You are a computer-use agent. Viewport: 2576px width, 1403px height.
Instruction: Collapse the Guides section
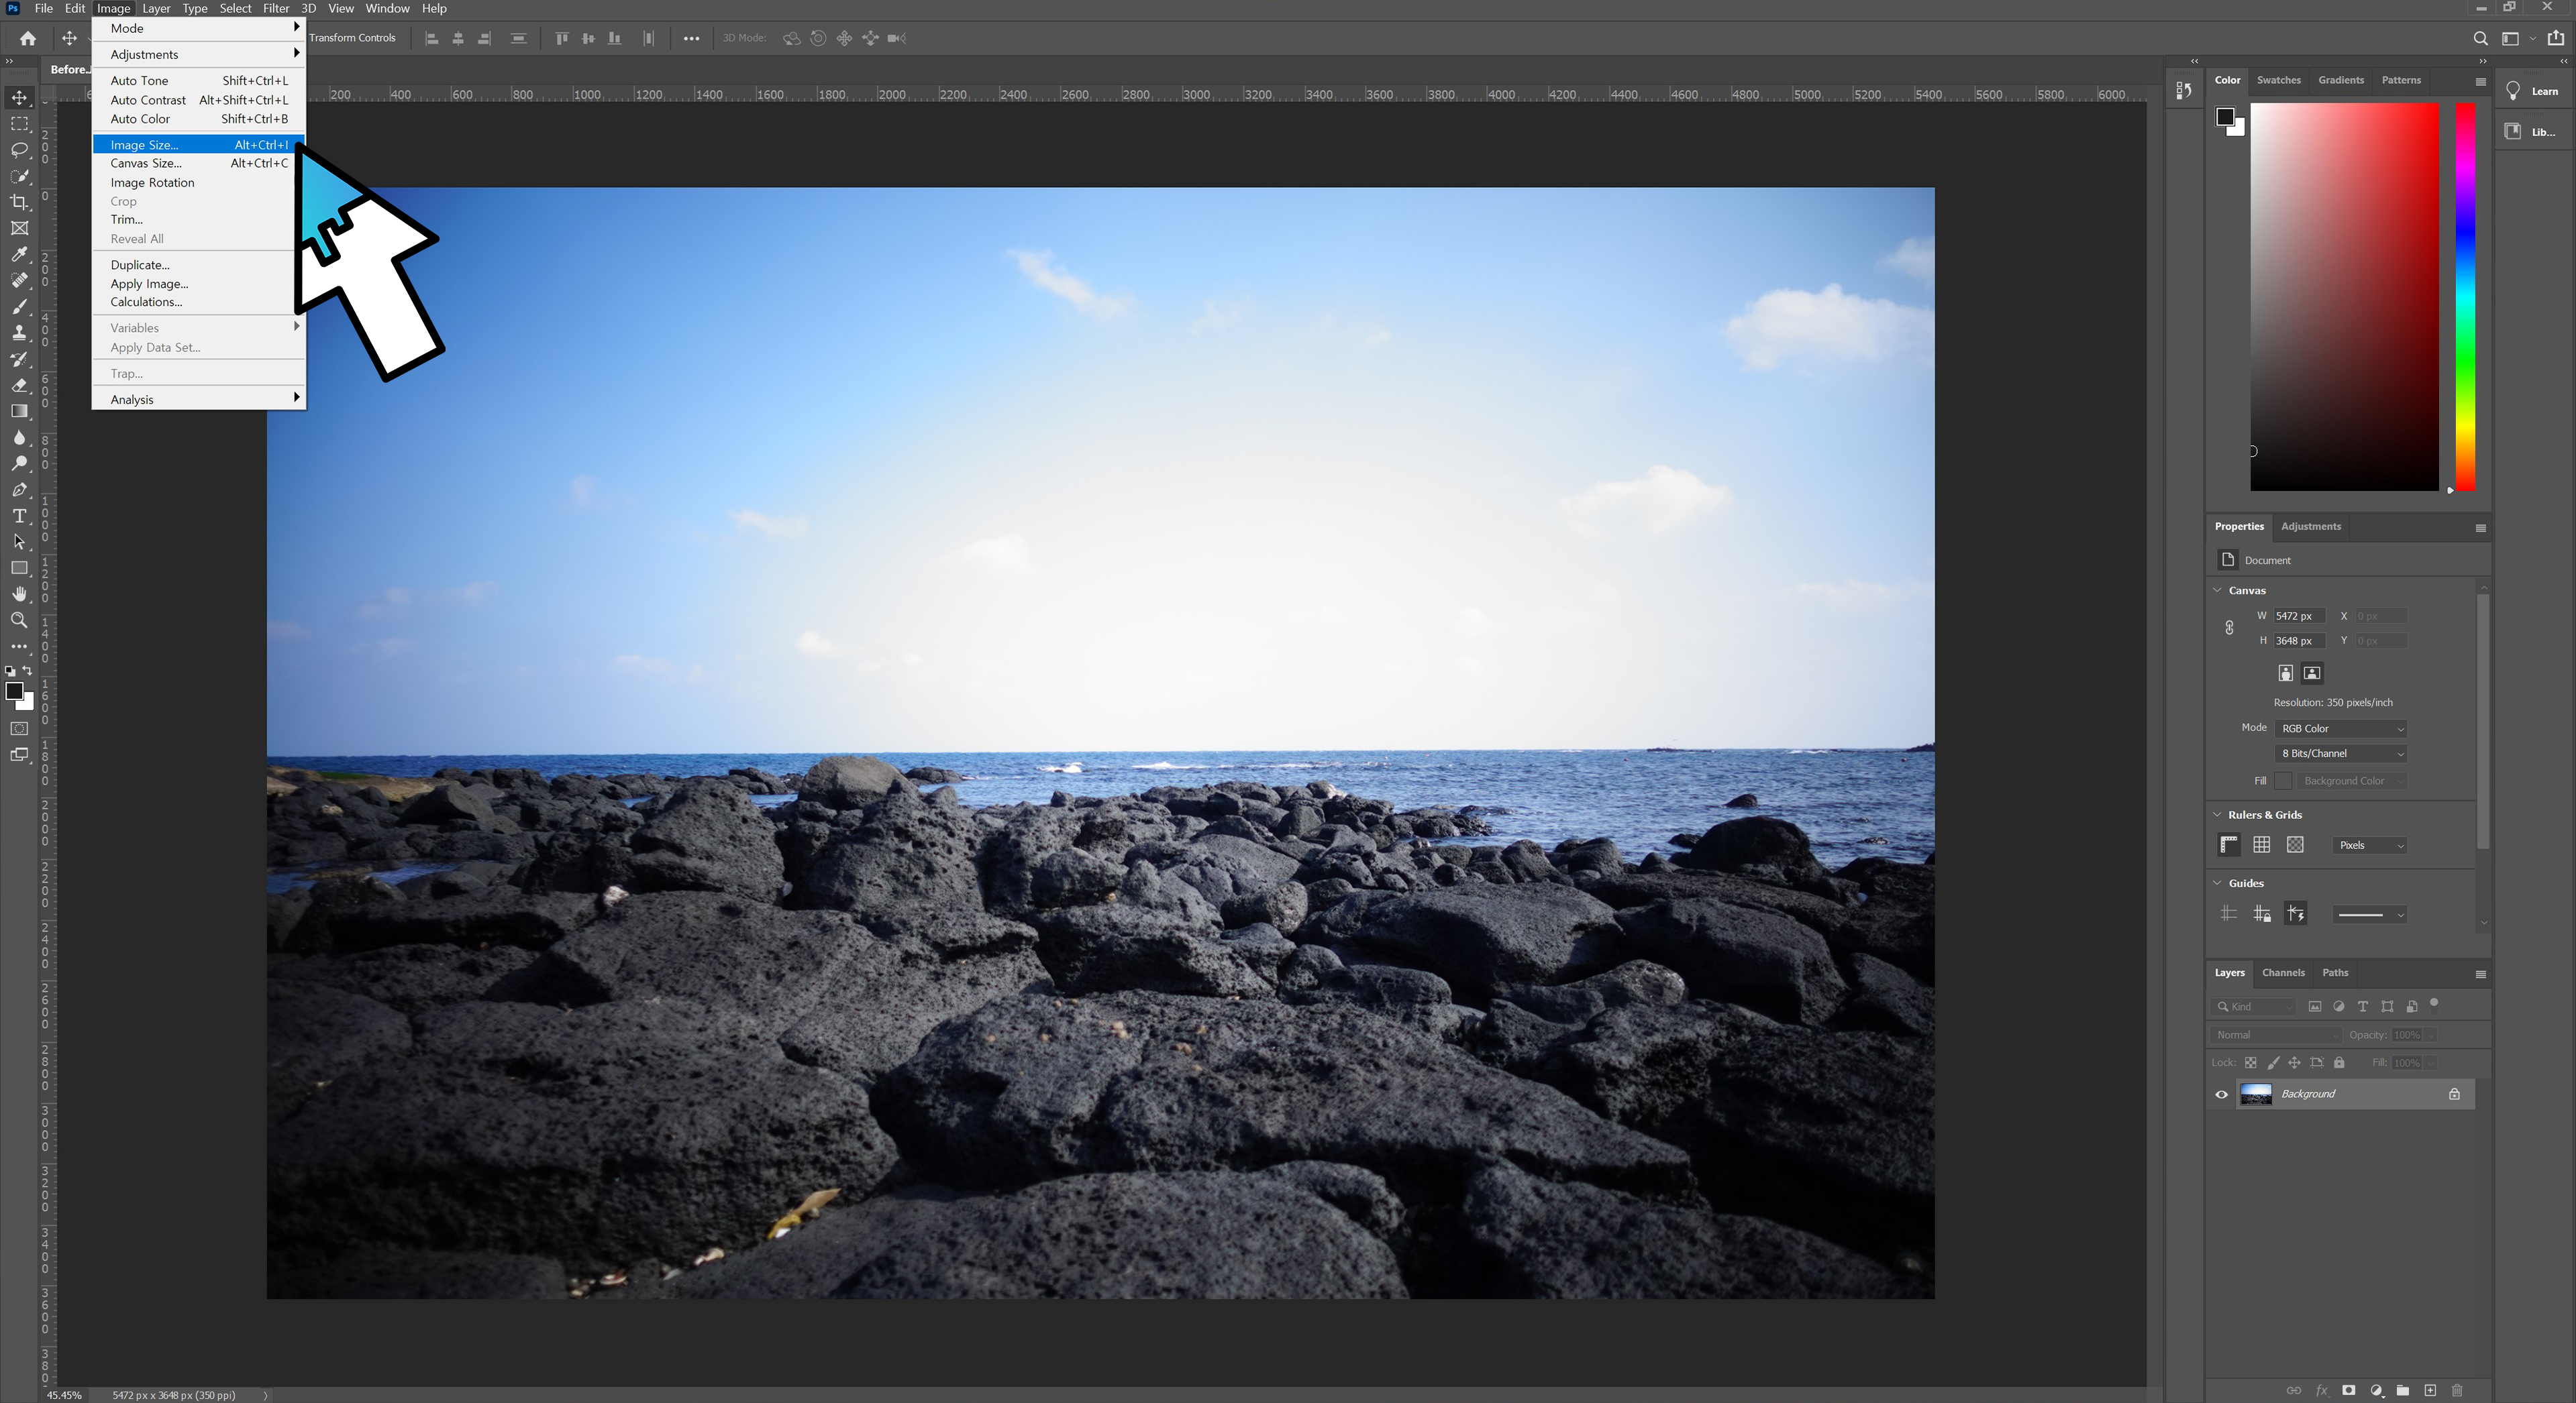pos(2217,883)
